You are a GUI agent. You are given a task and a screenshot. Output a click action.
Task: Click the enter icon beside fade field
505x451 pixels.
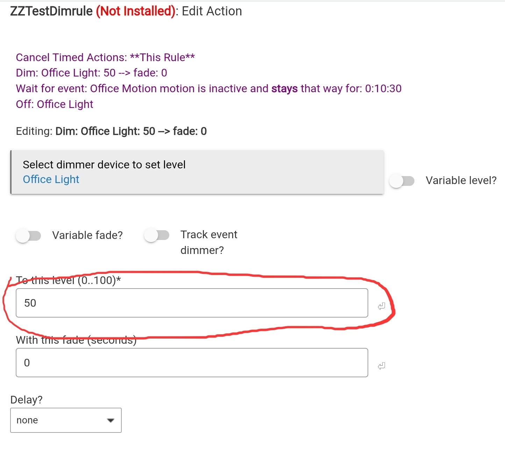pyautogui.click(x=381, y=366)
